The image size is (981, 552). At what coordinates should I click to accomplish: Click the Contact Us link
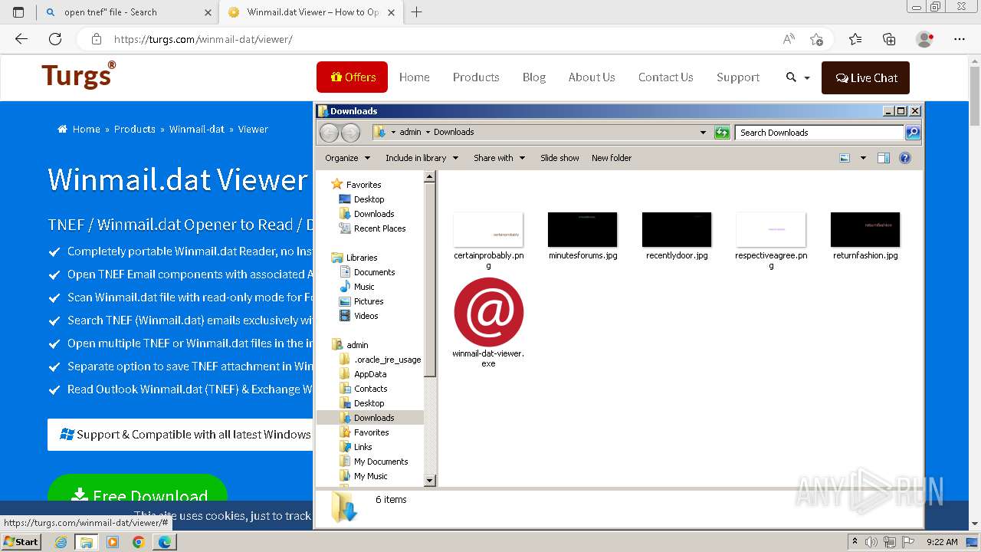[x=665, y=77]
